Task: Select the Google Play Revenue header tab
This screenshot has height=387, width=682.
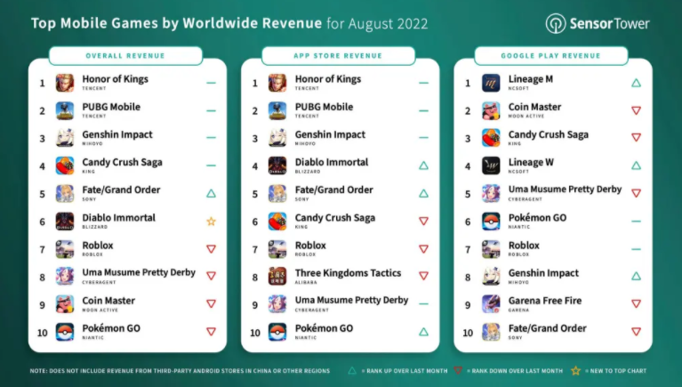Action: pyautogui.click(x=551, y=56)
